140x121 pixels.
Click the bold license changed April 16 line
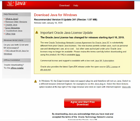point(82,38)
